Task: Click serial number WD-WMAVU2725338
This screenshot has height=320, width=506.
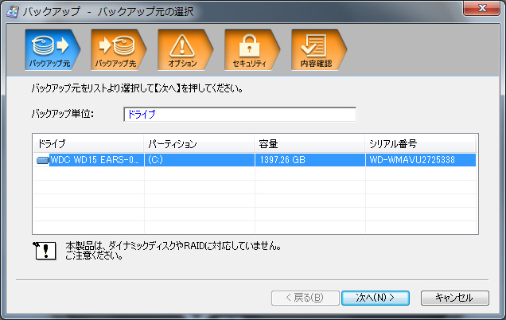Action: 421,160
